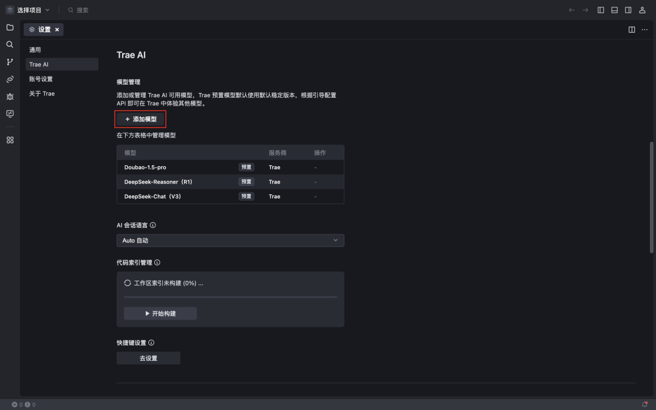Open the extensions grid icon
656x410 pixels.
(x=10, y=140)
